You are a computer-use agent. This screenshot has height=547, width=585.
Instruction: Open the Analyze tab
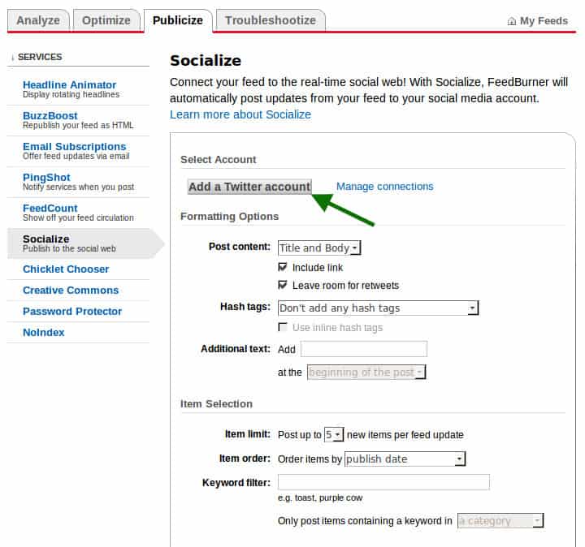[x=38, y=20]
